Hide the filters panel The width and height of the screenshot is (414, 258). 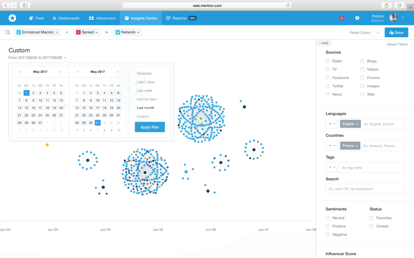(x=324, y=43)
